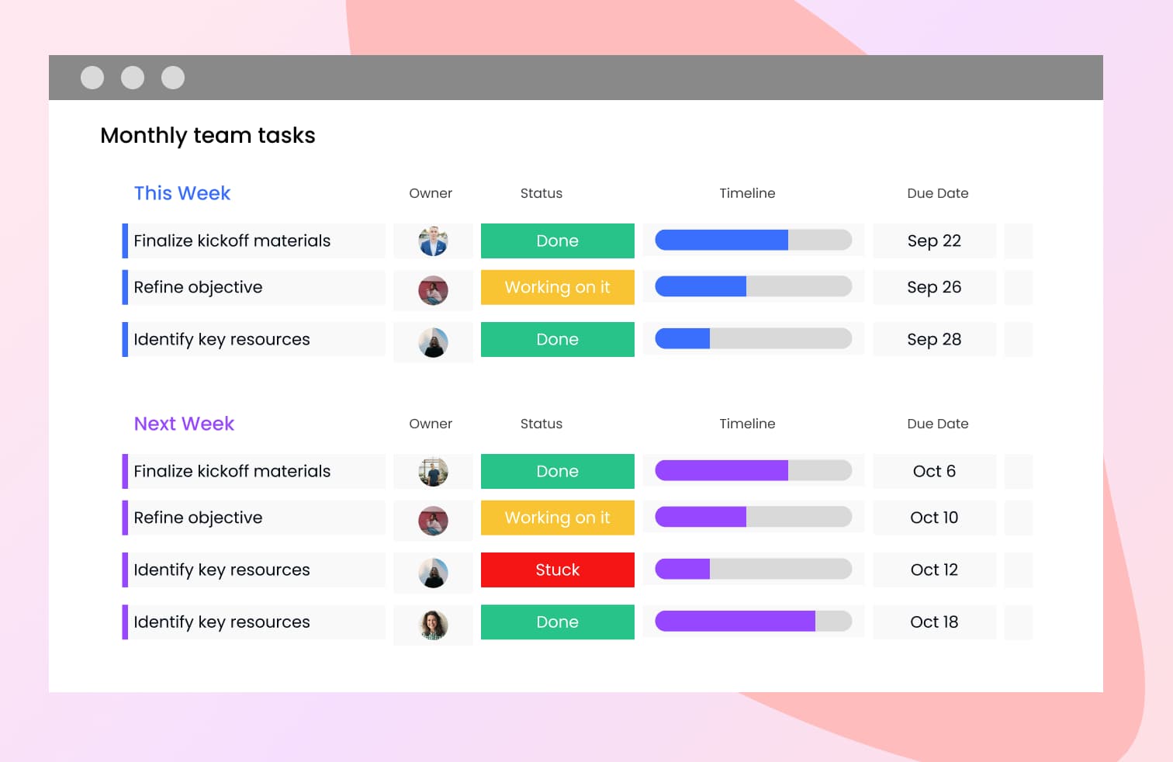Select owner avatar beside the Stuck status
Image resolution: width=1173 pixels, height=762 pixels.
tap(433, 573)
